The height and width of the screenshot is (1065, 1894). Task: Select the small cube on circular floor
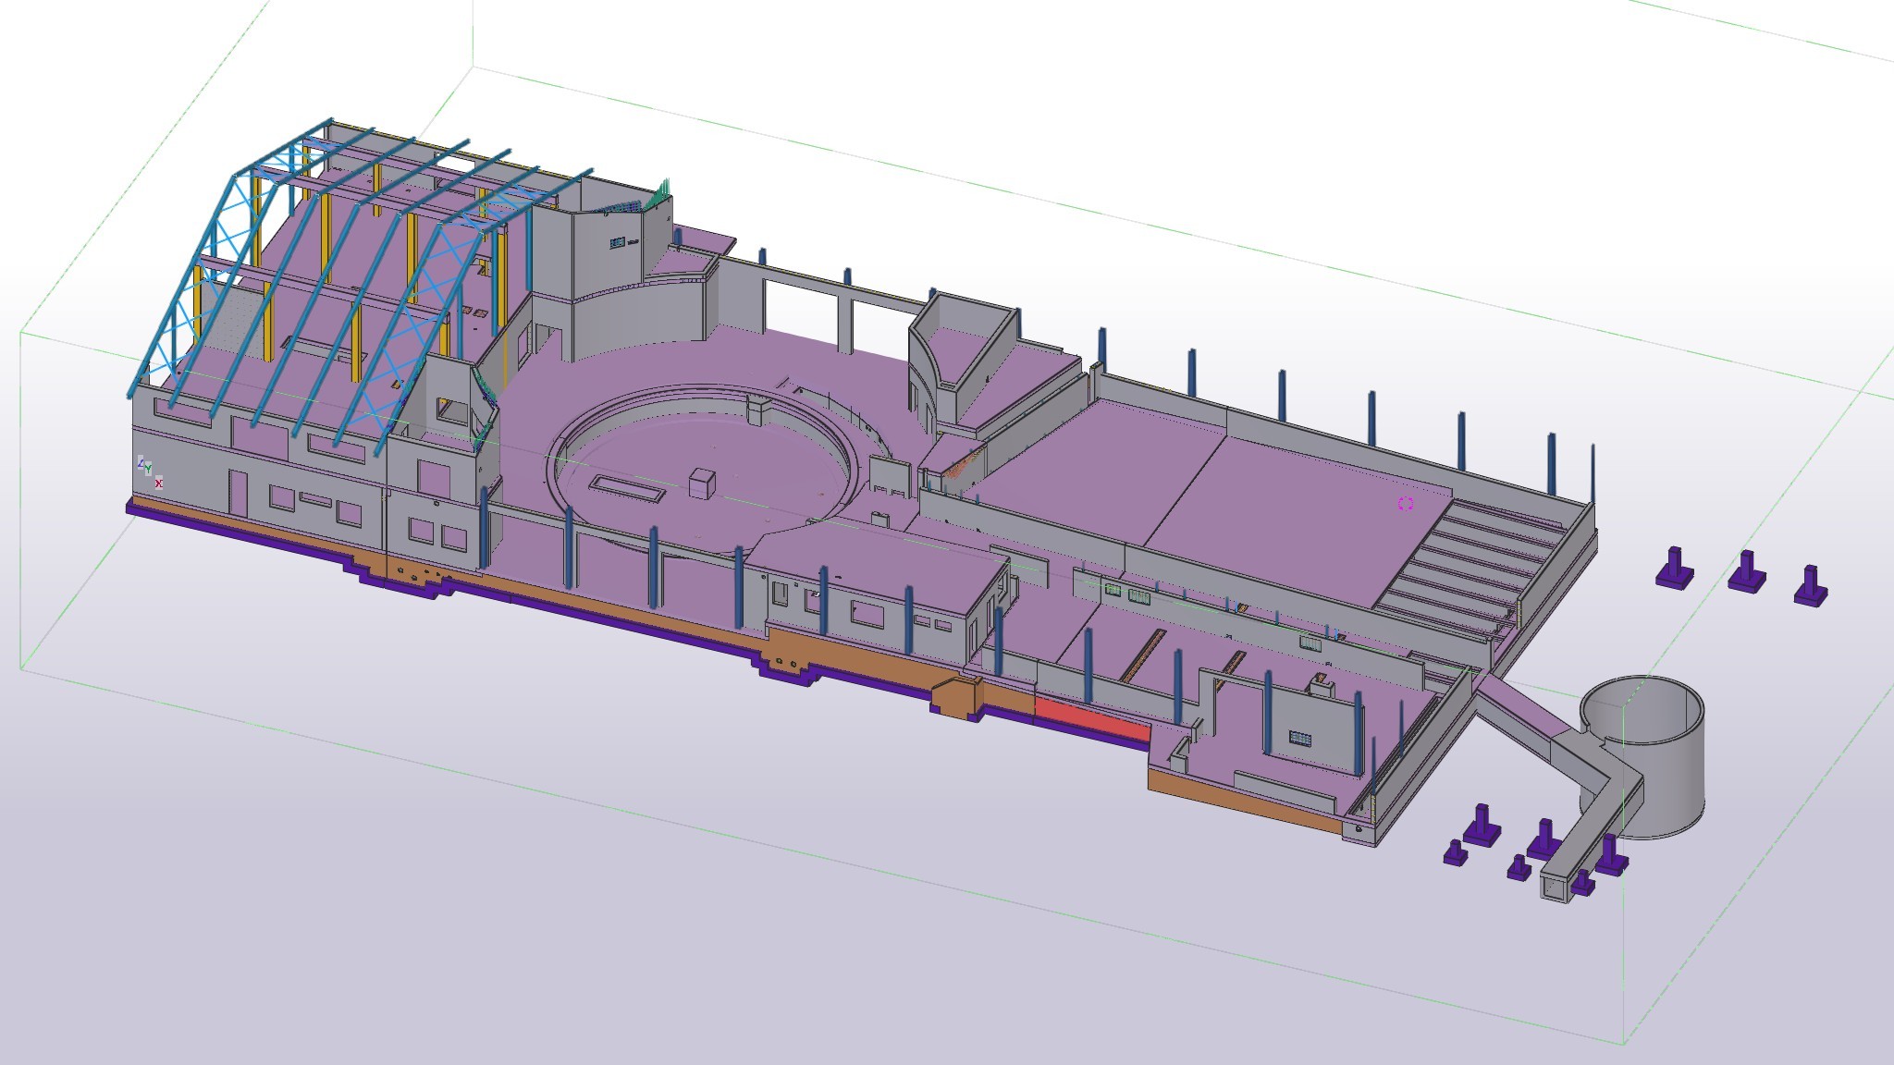[x=702, y=484]
